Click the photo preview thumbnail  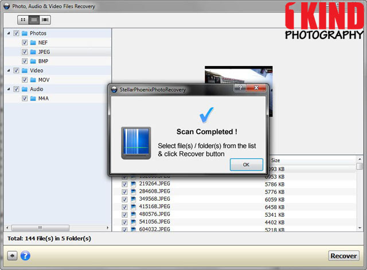pos(239,75)
